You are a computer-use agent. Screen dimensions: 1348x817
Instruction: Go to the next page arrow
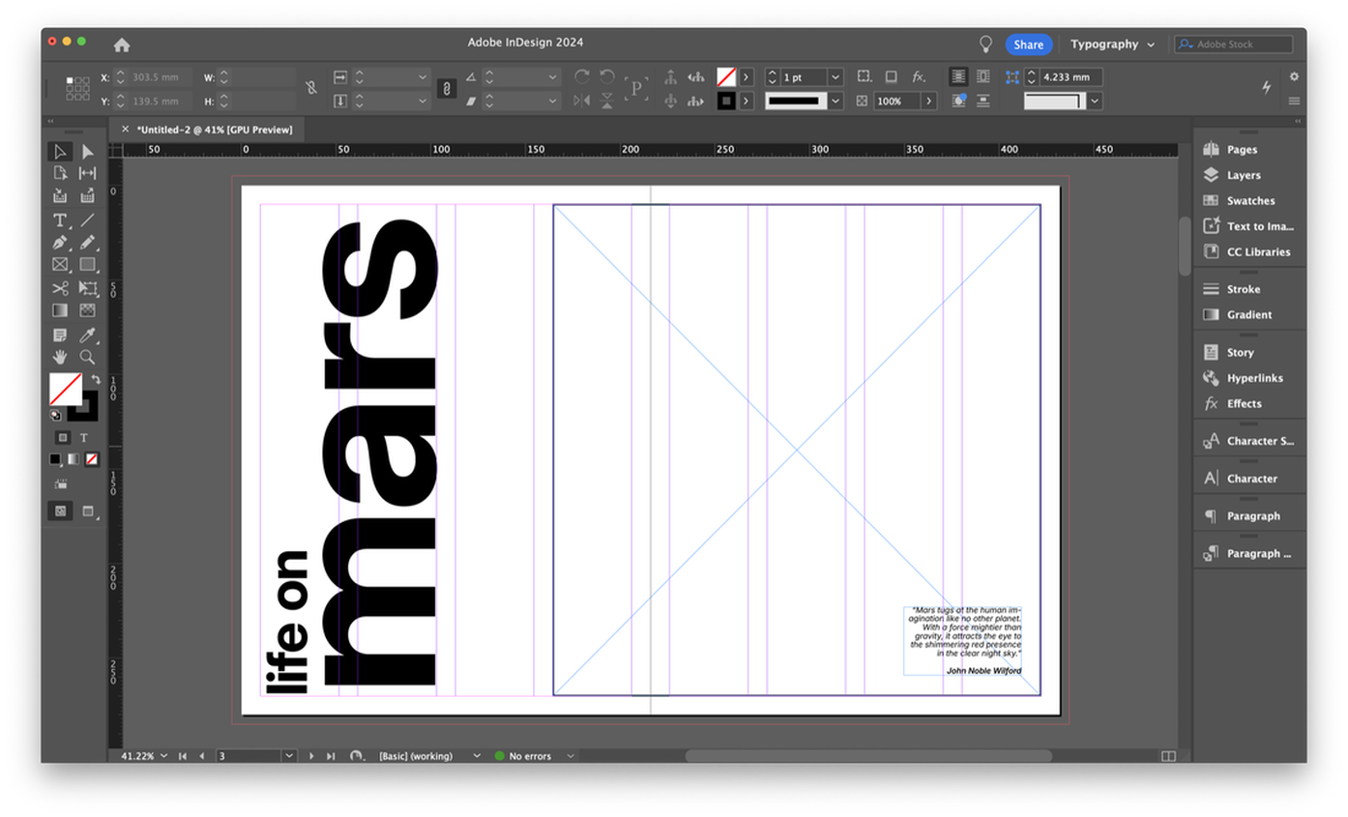pos(311,756)
